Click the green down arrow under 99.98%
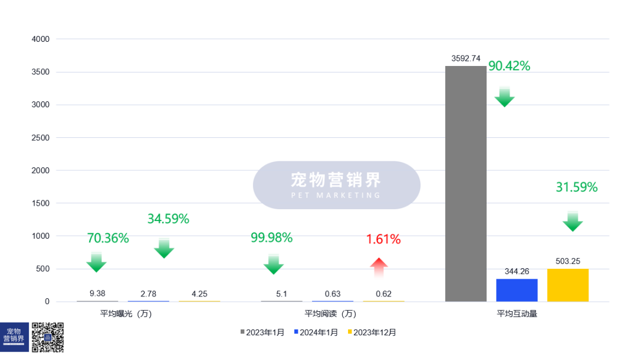The image size is (637, 353). pos(273,264)
